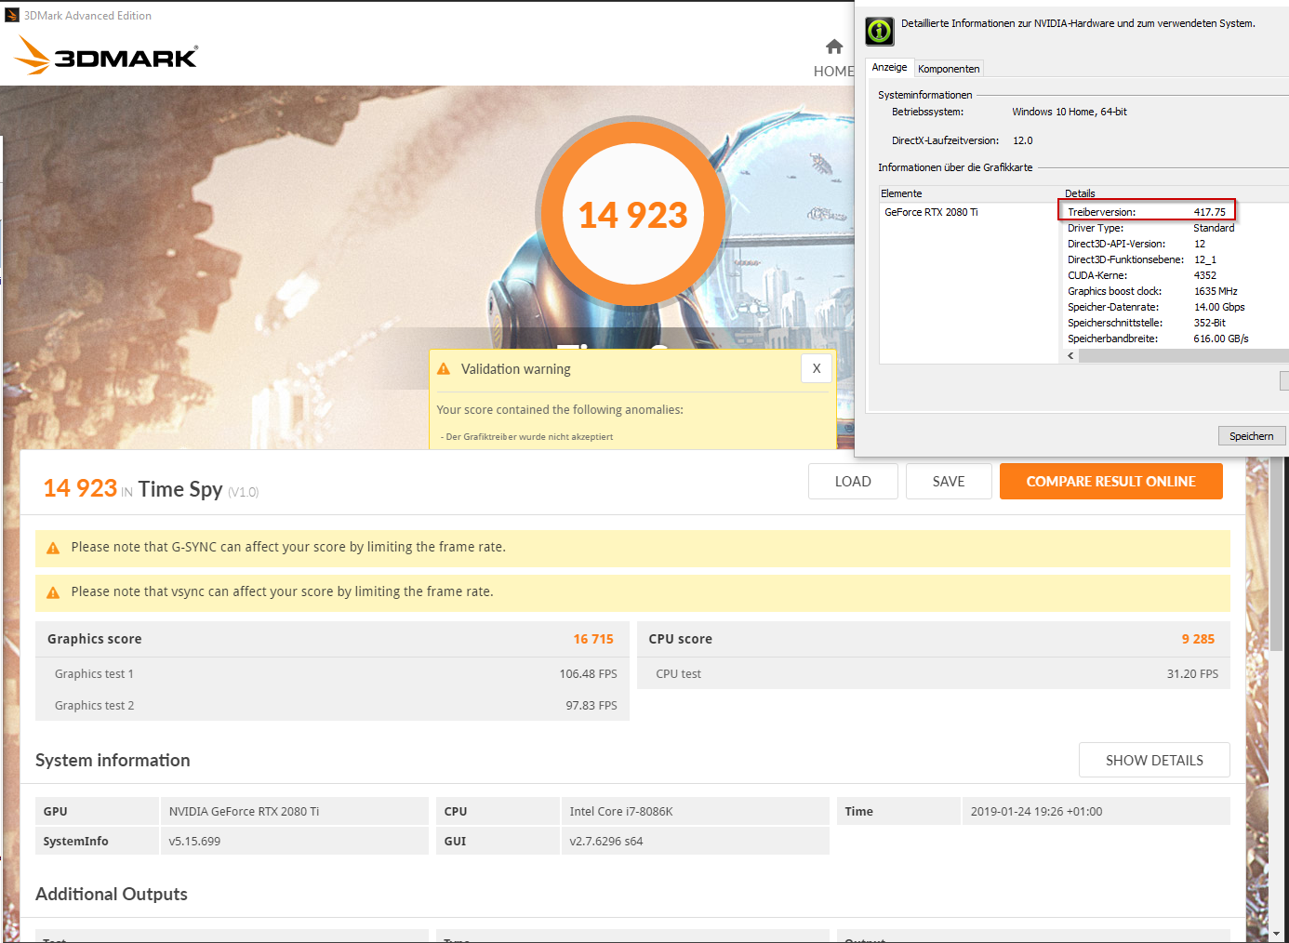
Task: Click the NVIDIA system info green icon
Action: [x=879, y=32]
